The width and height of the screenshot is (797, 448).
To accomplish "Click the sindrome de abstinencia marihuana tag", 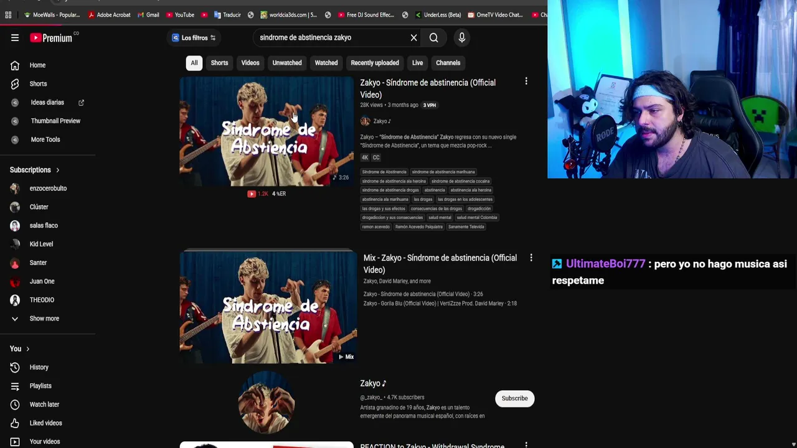I will point(443,172).
